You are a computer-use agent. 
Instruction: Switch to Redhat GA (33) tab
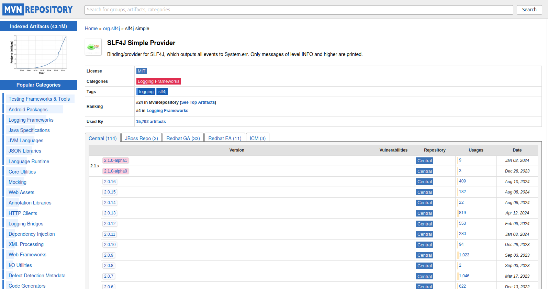(183, 138)
